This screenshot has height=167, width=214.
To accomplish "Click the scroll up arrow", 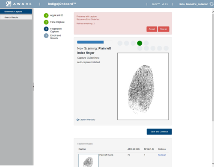I will [x=213, y=12].
